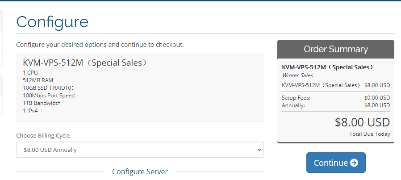Click the Setup Fees row in summary
Image resolution: width=401 pixels, height=180 pixels.
coord(336,98)
